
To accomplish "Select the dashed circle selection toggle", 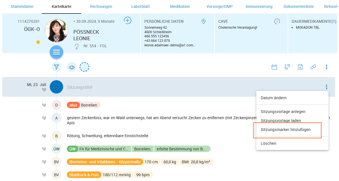I will tap(84, 67).
